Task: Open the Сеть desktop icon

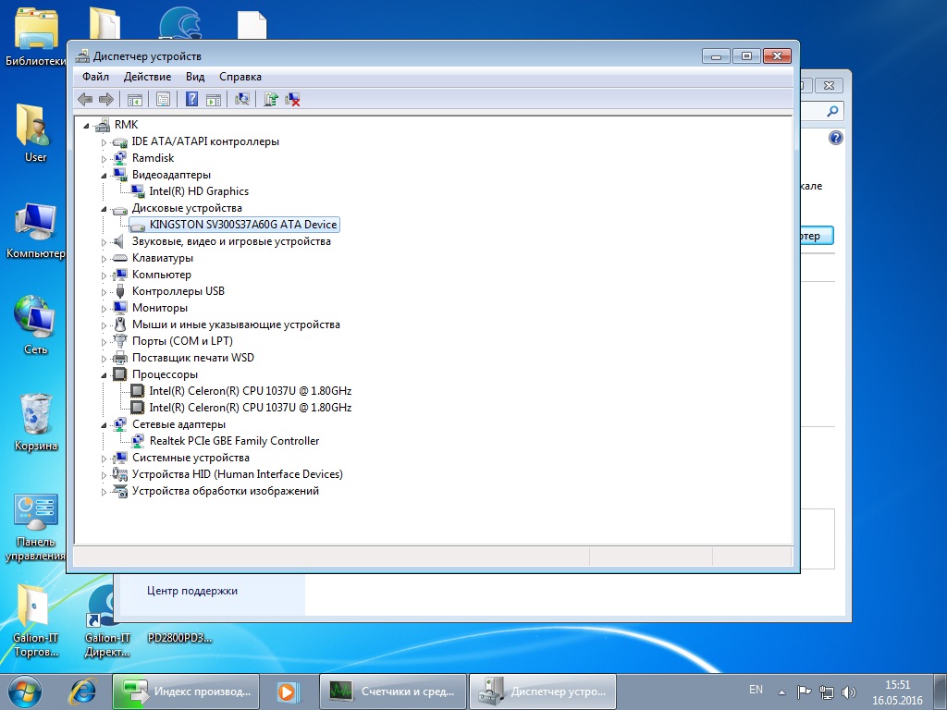Action: click(x=35, y=325)
